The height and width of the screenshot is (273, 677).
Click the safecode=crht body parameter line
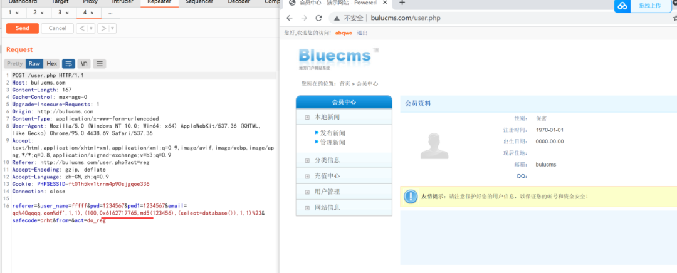click(x=59, y=220)
